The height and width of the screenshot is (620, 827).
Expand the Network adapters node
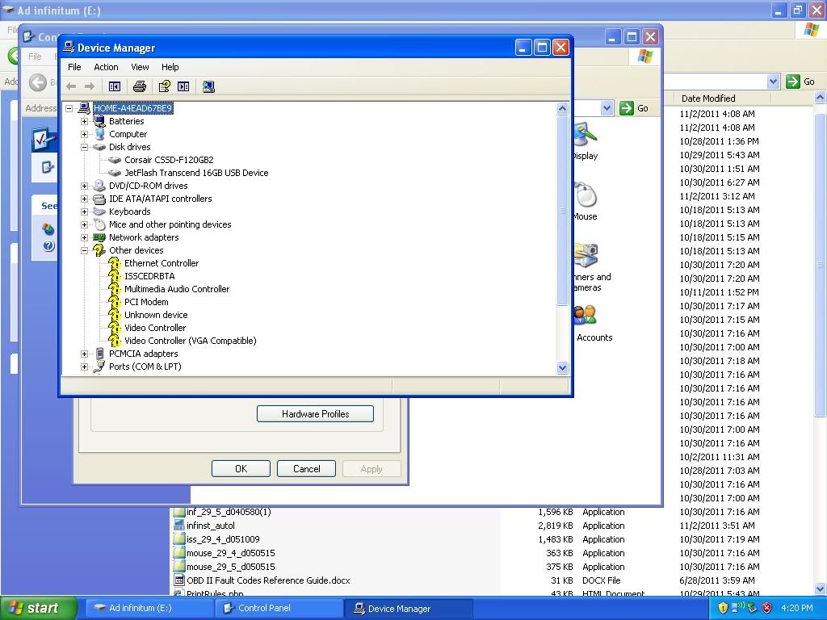(84, 237)
